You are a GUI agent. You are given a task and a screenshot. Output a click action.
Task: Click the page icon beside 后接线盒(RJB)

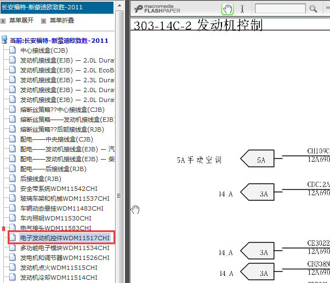pyautogui.click(x=13, y=179)
